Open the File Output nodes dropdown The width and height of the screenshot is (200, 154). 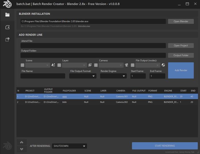(148, 65)
